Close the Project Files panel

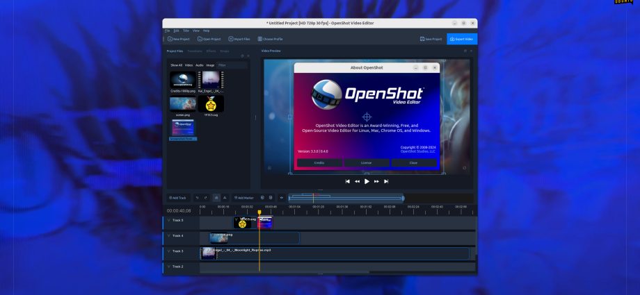click(x=248, y=56)
